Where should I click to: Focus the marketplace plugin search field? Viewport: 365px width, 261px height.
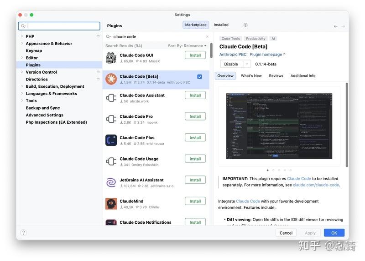[x=157, y=37]
